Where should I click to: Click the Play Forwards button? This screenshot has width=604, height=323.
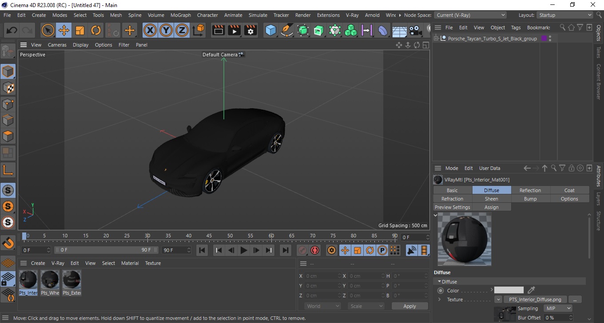[243, 250]
